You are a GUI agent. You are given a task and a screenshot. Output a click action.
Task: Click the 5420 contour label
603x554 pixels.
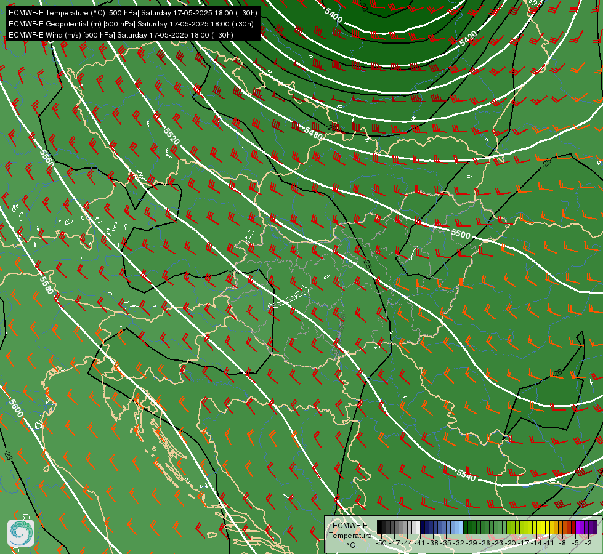click(x=468, y=39)
